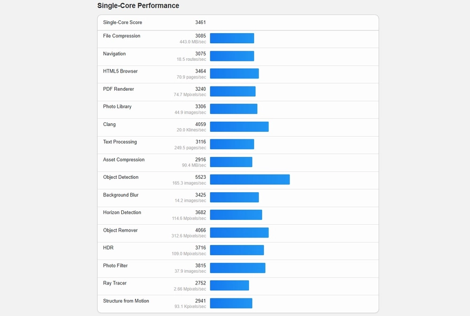The image size is (470, 316).
Task: Click the Text Processing score 3116
Action: pyautogui.click(x=200, y=142)
